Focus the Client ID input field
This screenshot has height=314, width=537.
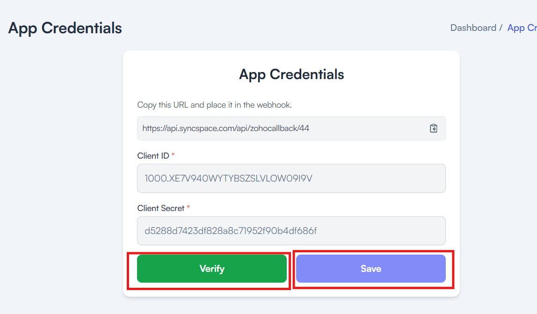point(291,178)
